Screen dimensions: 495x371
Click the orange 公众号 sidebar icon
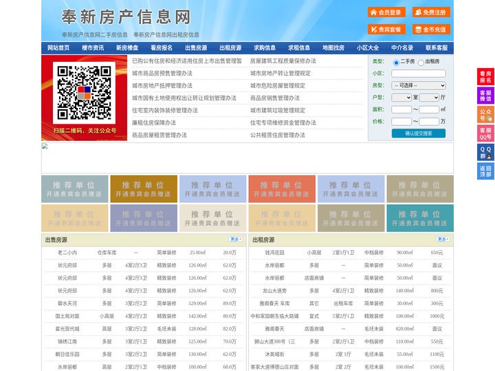point(485,115)
